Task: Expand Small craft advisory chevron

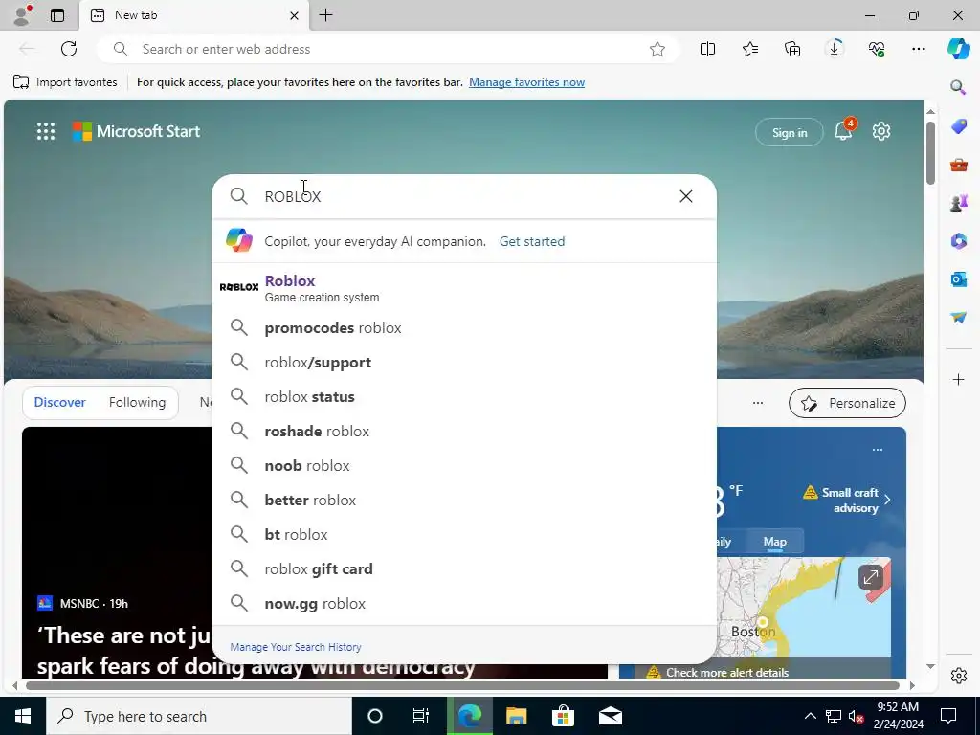Action: pos(887,500)
